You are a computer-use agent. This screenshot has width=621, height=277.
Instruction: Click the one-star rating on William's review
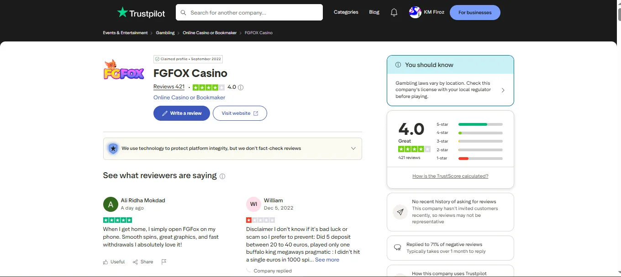261,220
